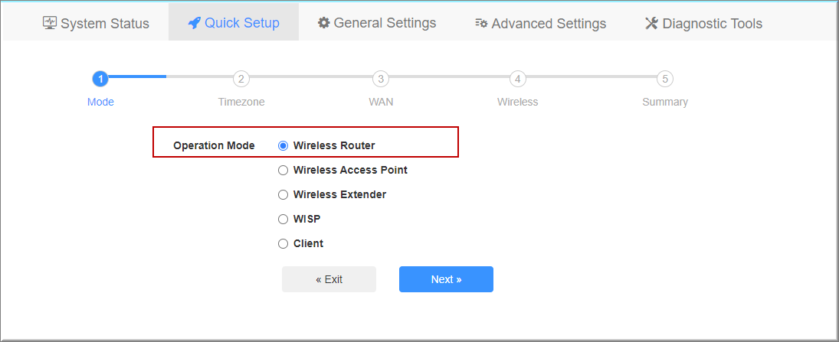Click the step 1 Mode indicator
The width and height of the screenshot is (839, 342).
click(x=100, y=79)
